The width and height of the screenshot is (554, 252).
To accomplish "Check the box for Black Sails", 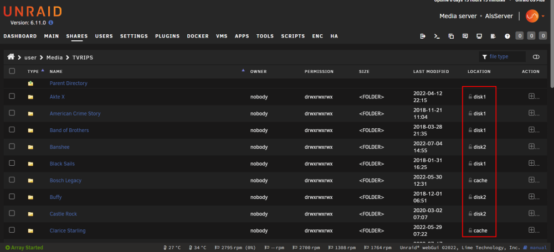I will click(12, 163).
